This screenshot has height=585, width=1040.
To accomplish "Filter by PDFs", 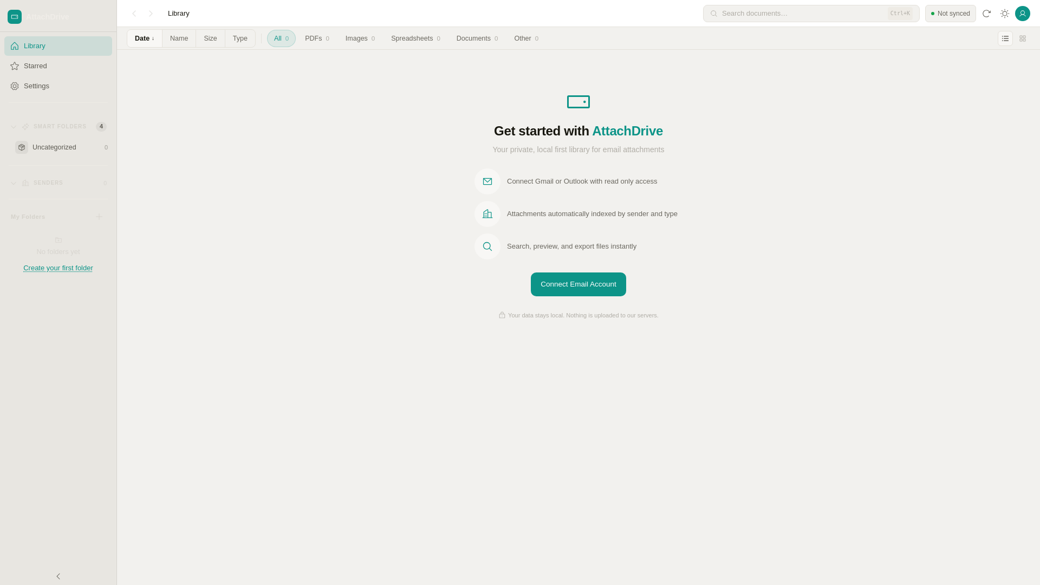I will coord(317,38).
